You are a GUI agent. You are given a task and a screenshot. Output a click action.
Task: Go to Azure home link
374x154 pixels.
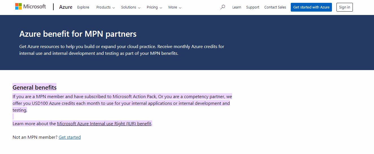[x=66, y=7]
